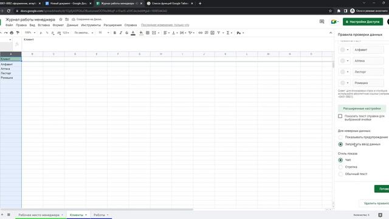Screen dimensions: 389x219
Task: Star the document title
Action: 61,19
